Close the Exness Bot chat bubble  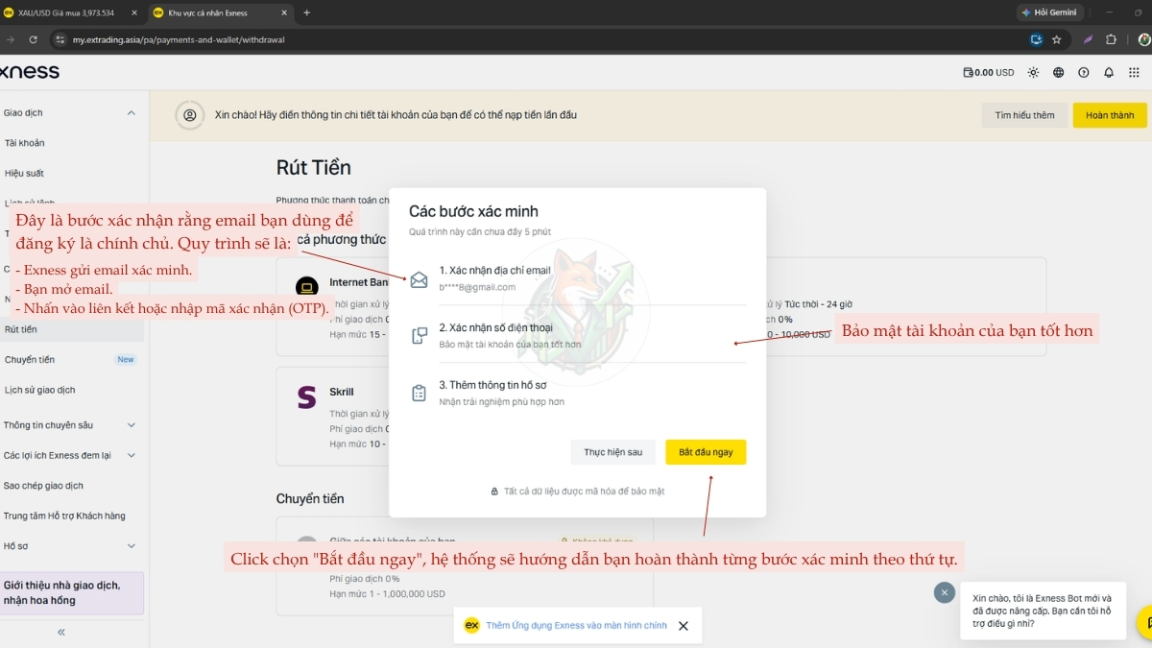pyautogui.click(x=945, y=593)
